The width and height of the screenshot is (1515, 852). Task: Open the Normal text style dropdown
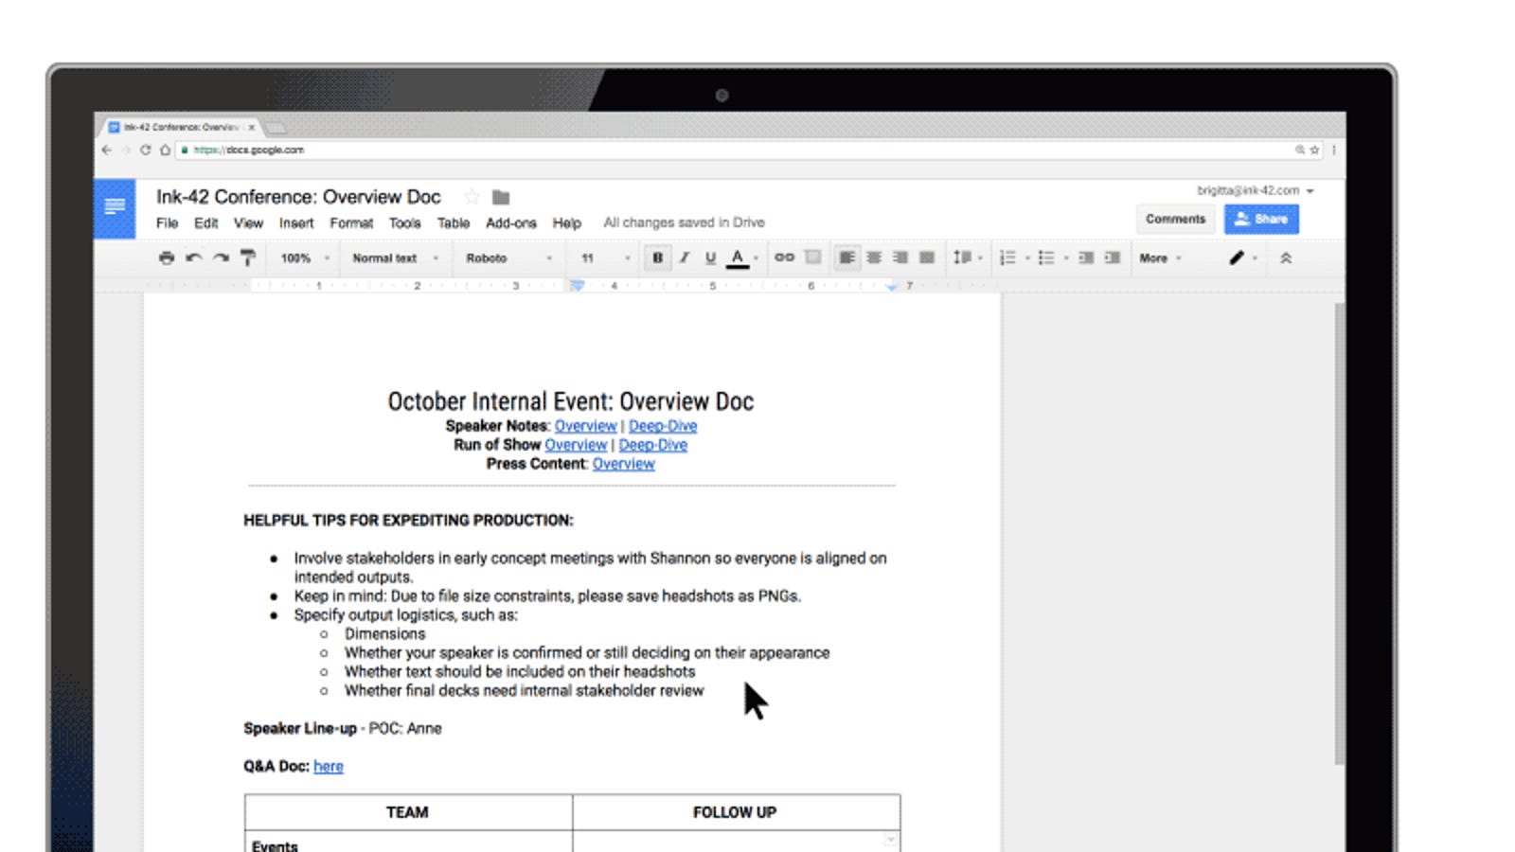click(x=396, y=257)
